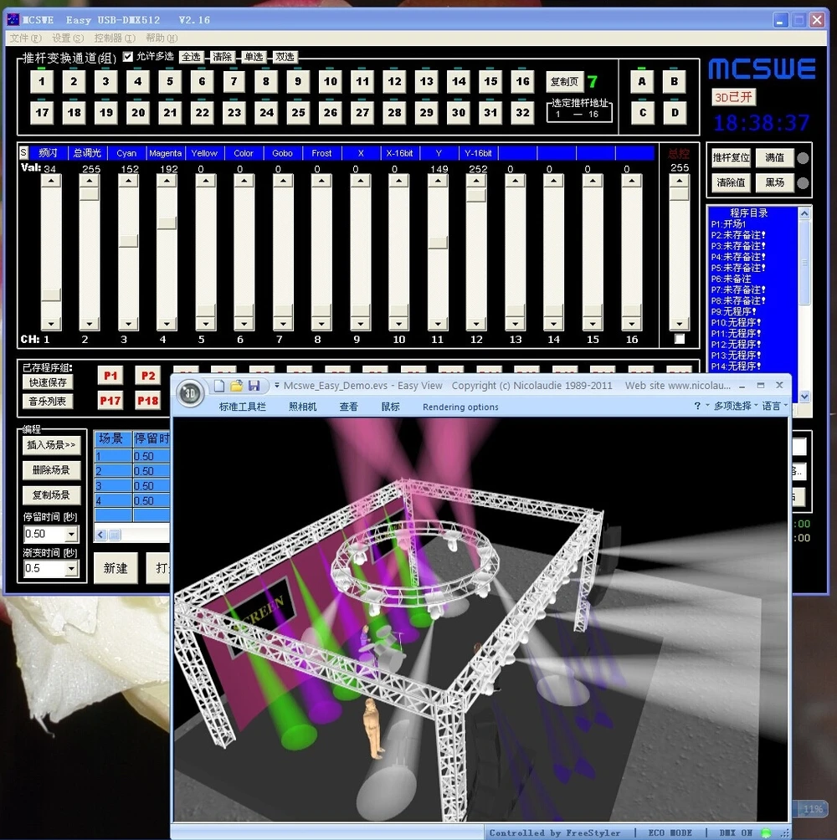Click the 全选 button
Image resolution: width=837 pixels, height=840 pixels.
191,57
